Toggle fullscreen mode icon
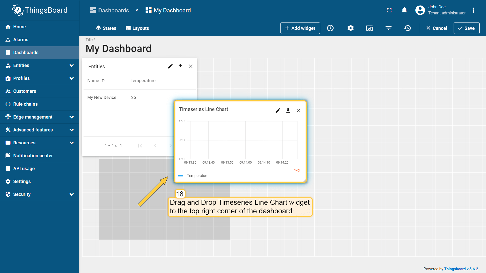 pyautogui.click(x=389, y=10)
